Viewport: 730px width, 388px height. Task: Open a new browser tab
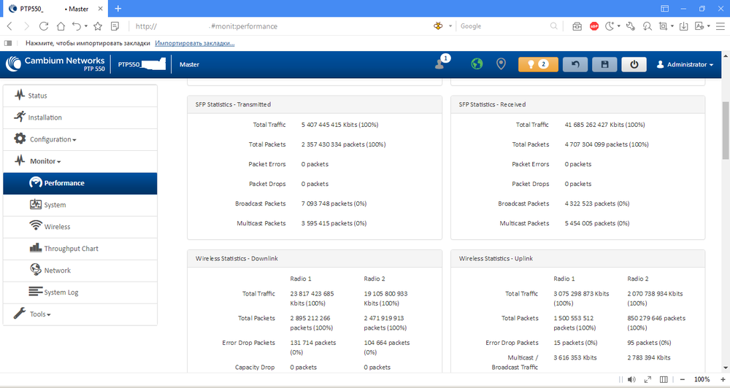coord(118,8)
